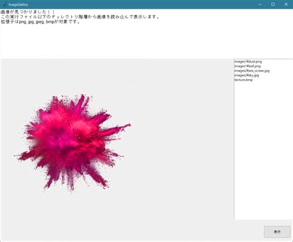Select images2\sky.jpg in the file list
Screen dimensions: 293x242
click(247, 75)
